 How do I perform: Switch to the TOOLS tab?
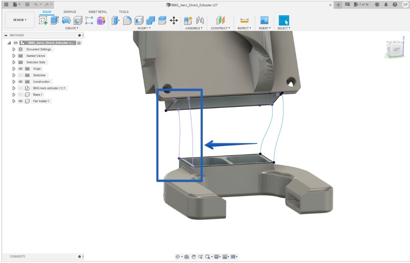[124, 12]
